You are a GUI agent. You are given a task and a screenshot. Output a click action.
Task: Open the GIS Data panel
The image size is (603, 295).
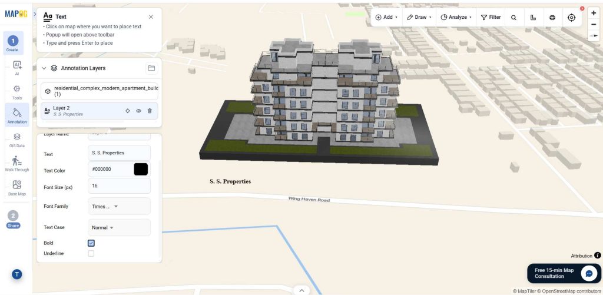point(17,139)
